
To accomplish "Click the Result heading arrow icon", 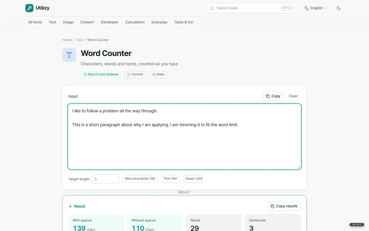I will coord(70,206).
